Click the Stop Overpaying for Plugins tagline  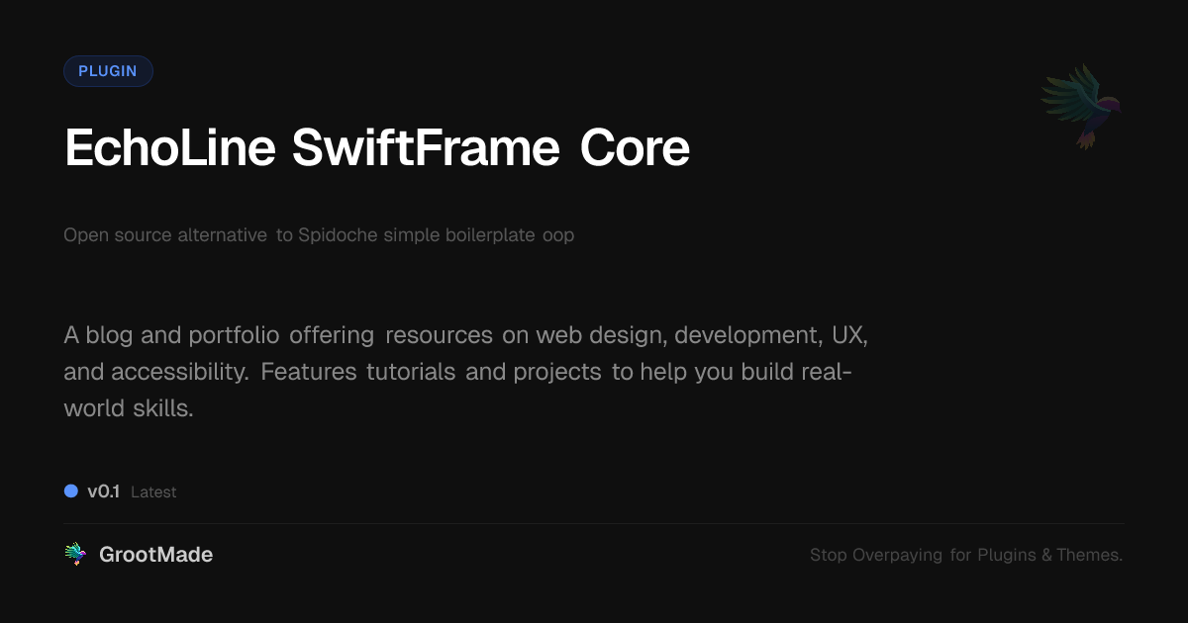pyautogui.click(x=966, y=555)
